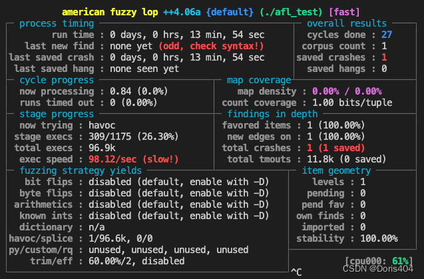Screen dimensions: 424x279
Task: Click the '1.00 bits/tuple' value
Action: 352,103
